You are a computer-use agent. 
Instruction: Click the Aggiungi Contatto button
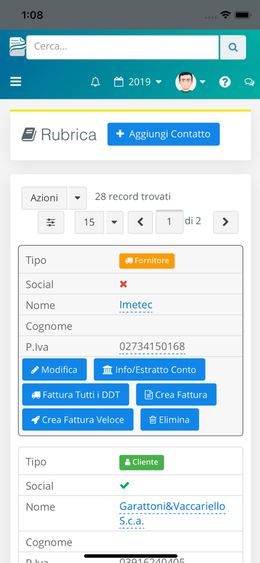(163, 134)
